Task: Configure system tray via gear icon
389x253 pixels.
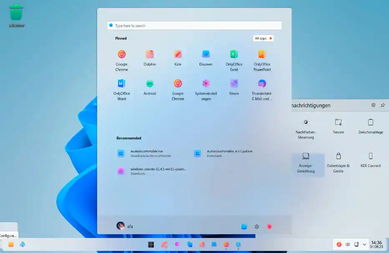Action: [x=373, y=105]
